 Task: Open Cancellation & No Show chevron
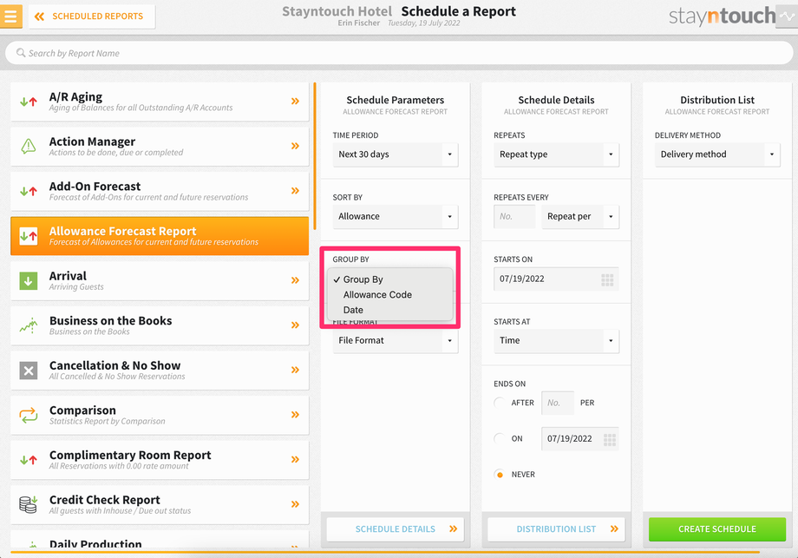click(x=295, y=371)
